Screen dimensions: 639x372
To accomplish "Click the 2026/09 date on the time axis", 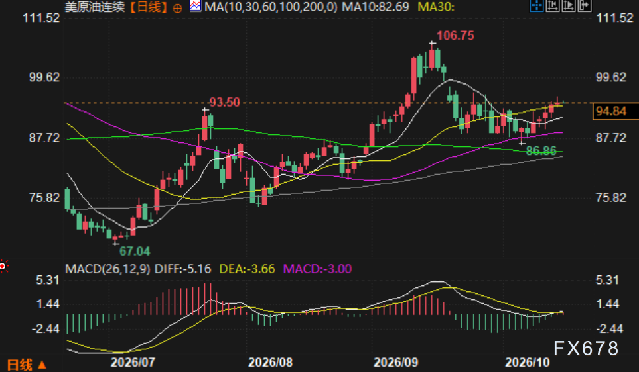I will (x=395, y=362).
